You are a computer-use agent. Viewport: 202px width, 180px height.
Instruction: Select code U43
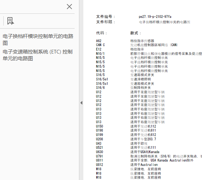[x=99, y=143]
